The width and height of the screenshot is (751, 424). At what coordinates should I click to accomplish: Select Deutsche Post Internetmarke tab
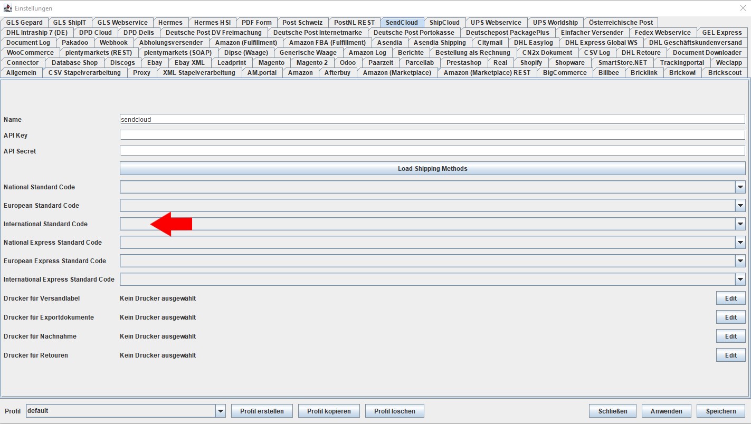pos(318,33)
